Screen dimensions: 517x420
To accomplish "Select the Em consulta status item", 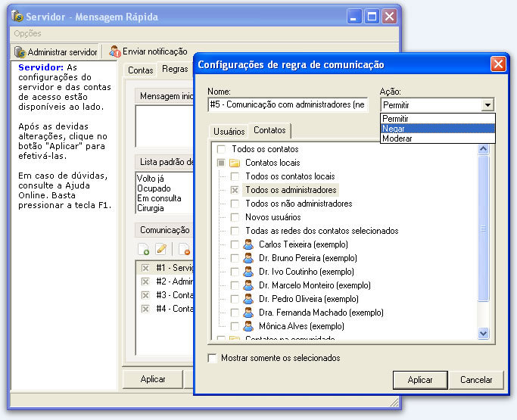I will click(x=159, y=198).
